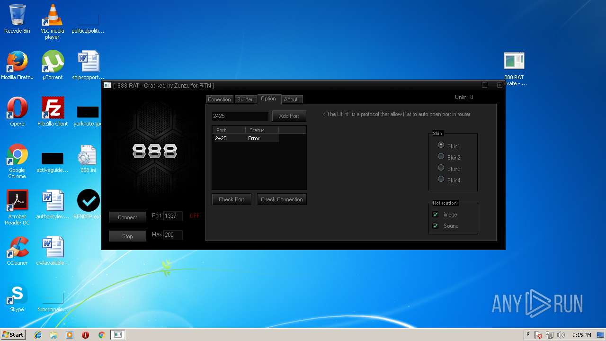This screenshot has height=341, width=606.
Task: Open the Recycle Bin desktop icon
Action: tap(17, 19)
